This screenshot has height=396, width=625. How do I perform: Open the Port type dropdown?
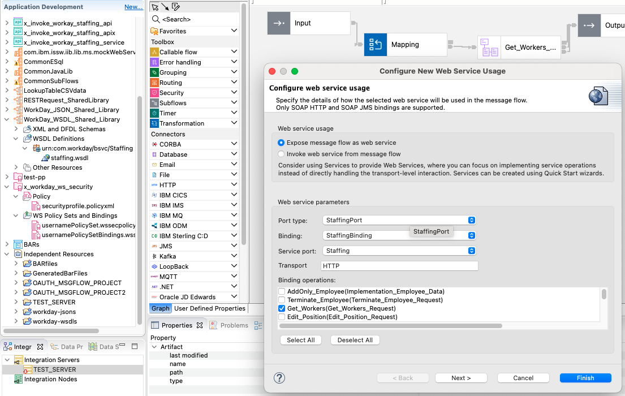point(399,220)
